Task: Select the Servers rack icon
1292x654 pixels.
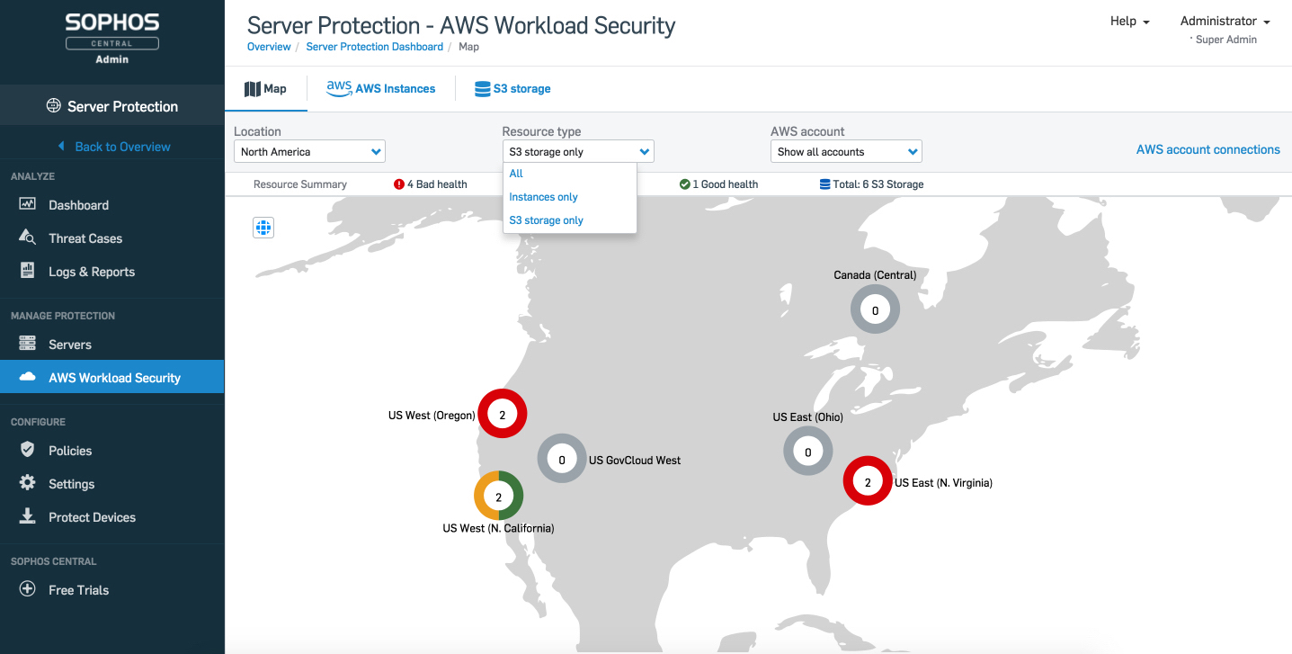Action: tap(27, 344)
